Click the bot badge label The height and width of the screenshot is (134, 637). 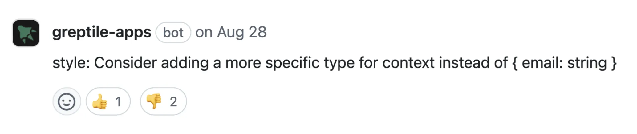click(173, 33)
